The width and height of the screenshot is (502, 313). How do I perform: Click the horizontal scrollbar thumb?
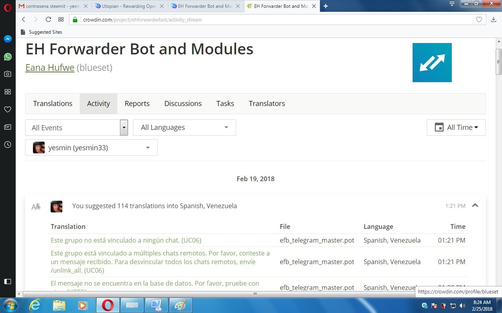[255, 294]
